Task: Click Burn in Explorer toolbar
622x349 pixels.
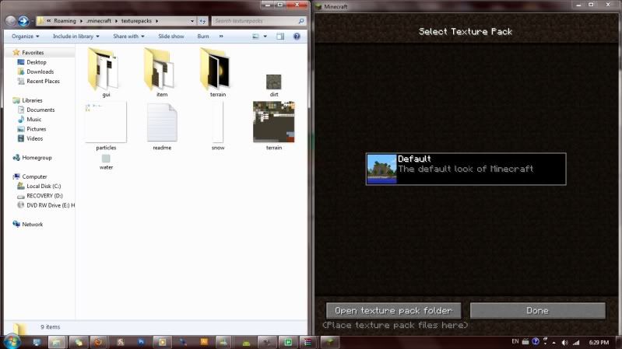Action: [203, 37]
